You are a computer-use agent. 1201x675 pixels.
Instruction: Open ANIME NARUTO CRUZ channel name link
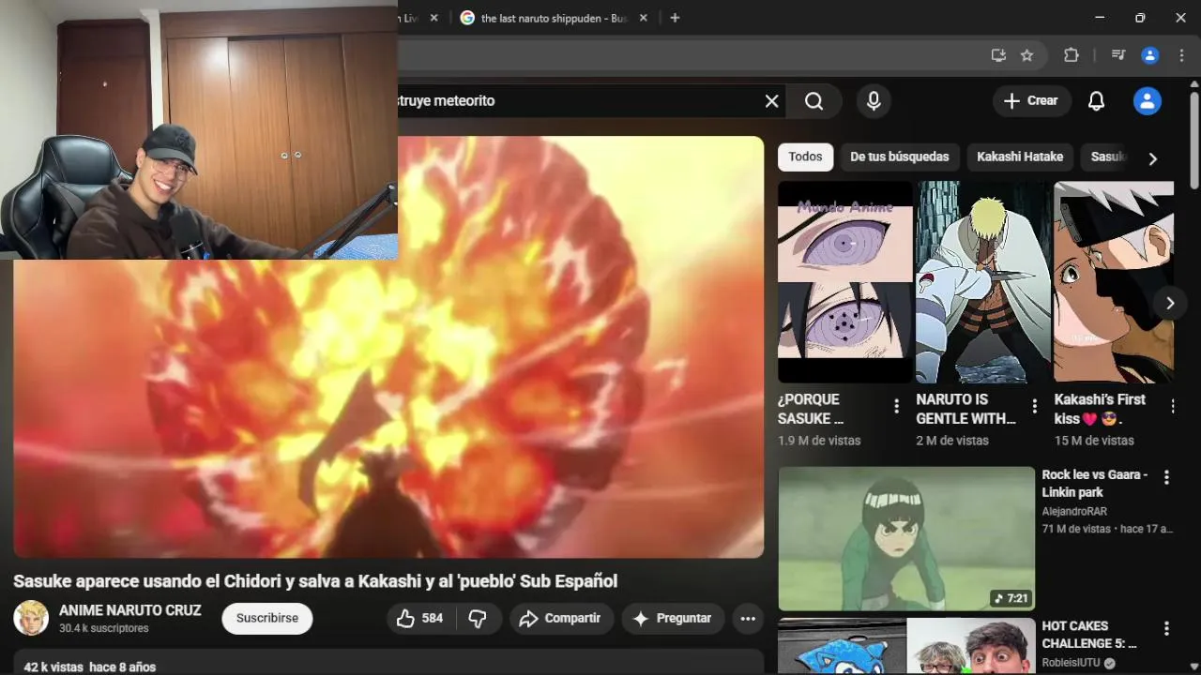(130, 610)
